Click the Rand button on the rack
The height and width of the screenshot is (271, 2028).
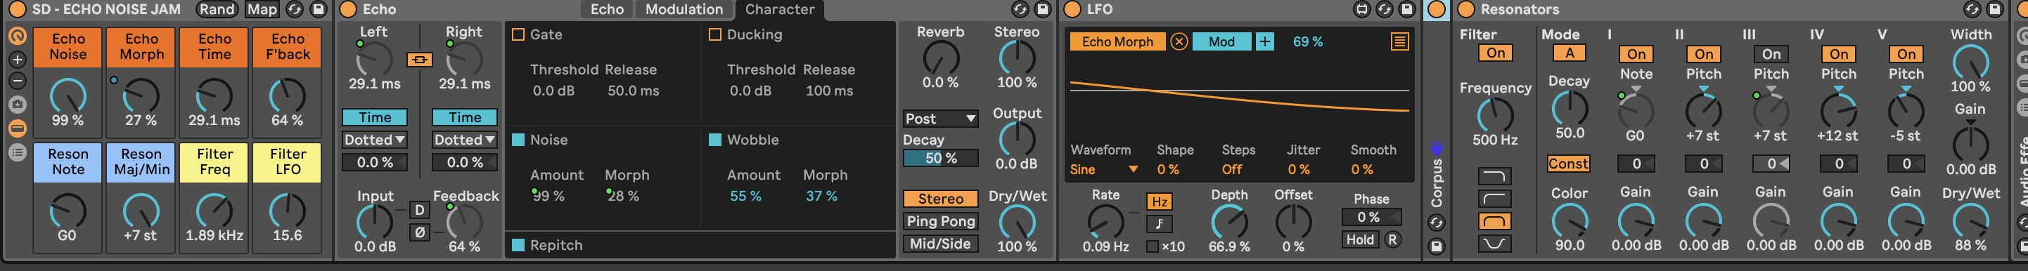tap(217, 9)
